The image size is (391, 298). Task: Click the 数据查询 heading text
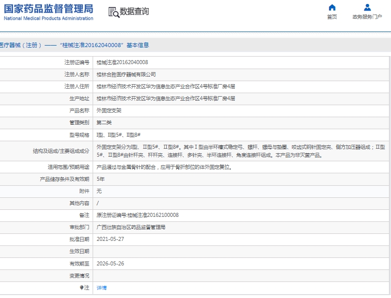(x=134, y=12)
